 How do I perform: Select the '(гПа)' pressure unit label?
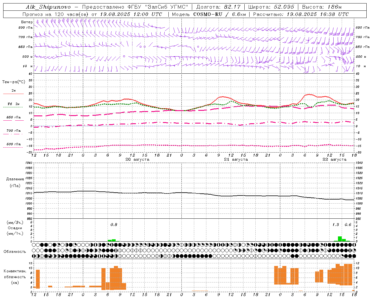tap(15, 186)
